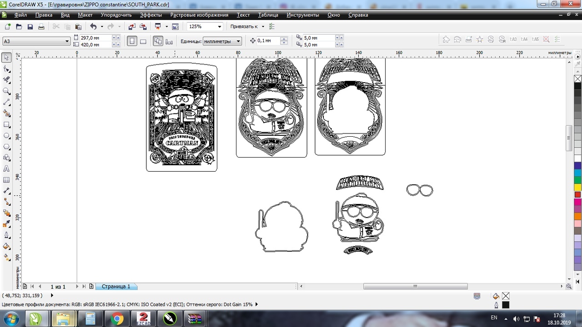Apply layout to current page only
The image size is (582, 327).
pyautogui.click(x=169, y=41)
